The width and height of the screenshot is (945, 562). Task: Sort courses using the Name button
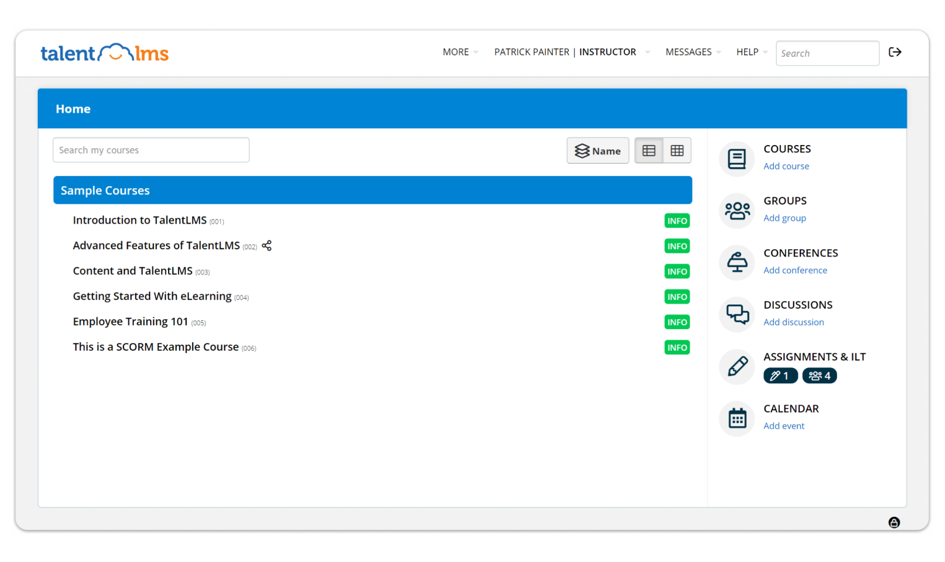598,151
